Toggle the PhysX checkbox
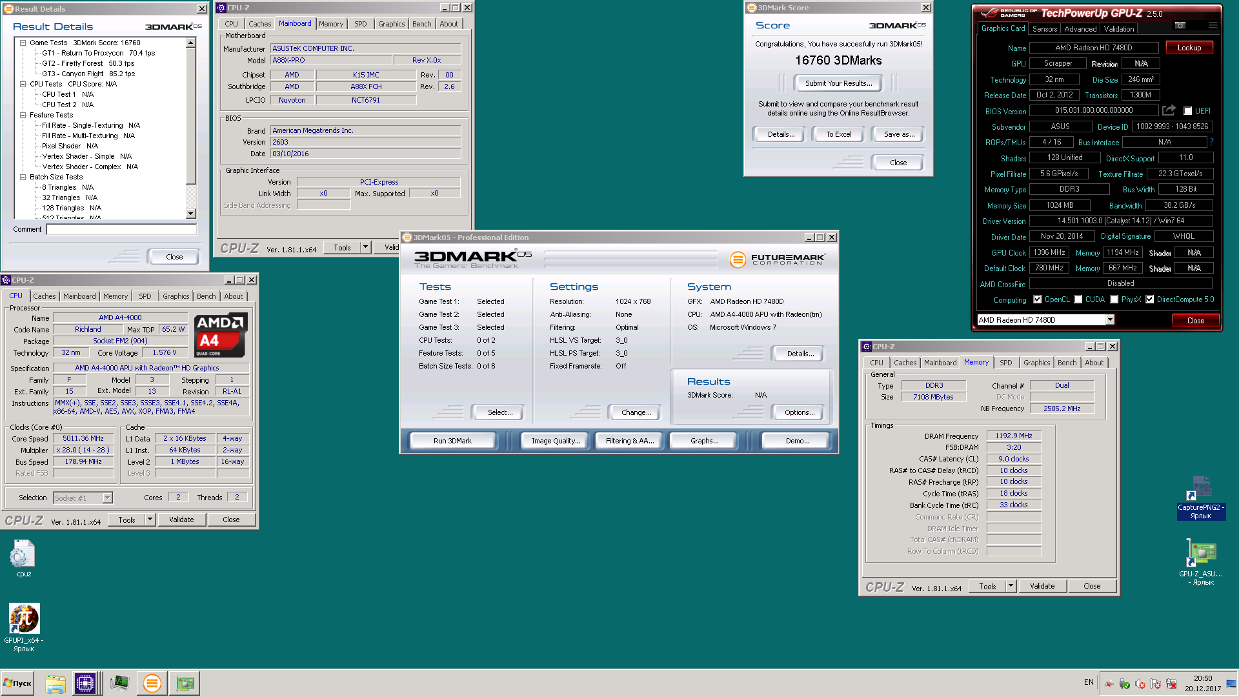1239x697 pixels. [x=1114, y=299]
